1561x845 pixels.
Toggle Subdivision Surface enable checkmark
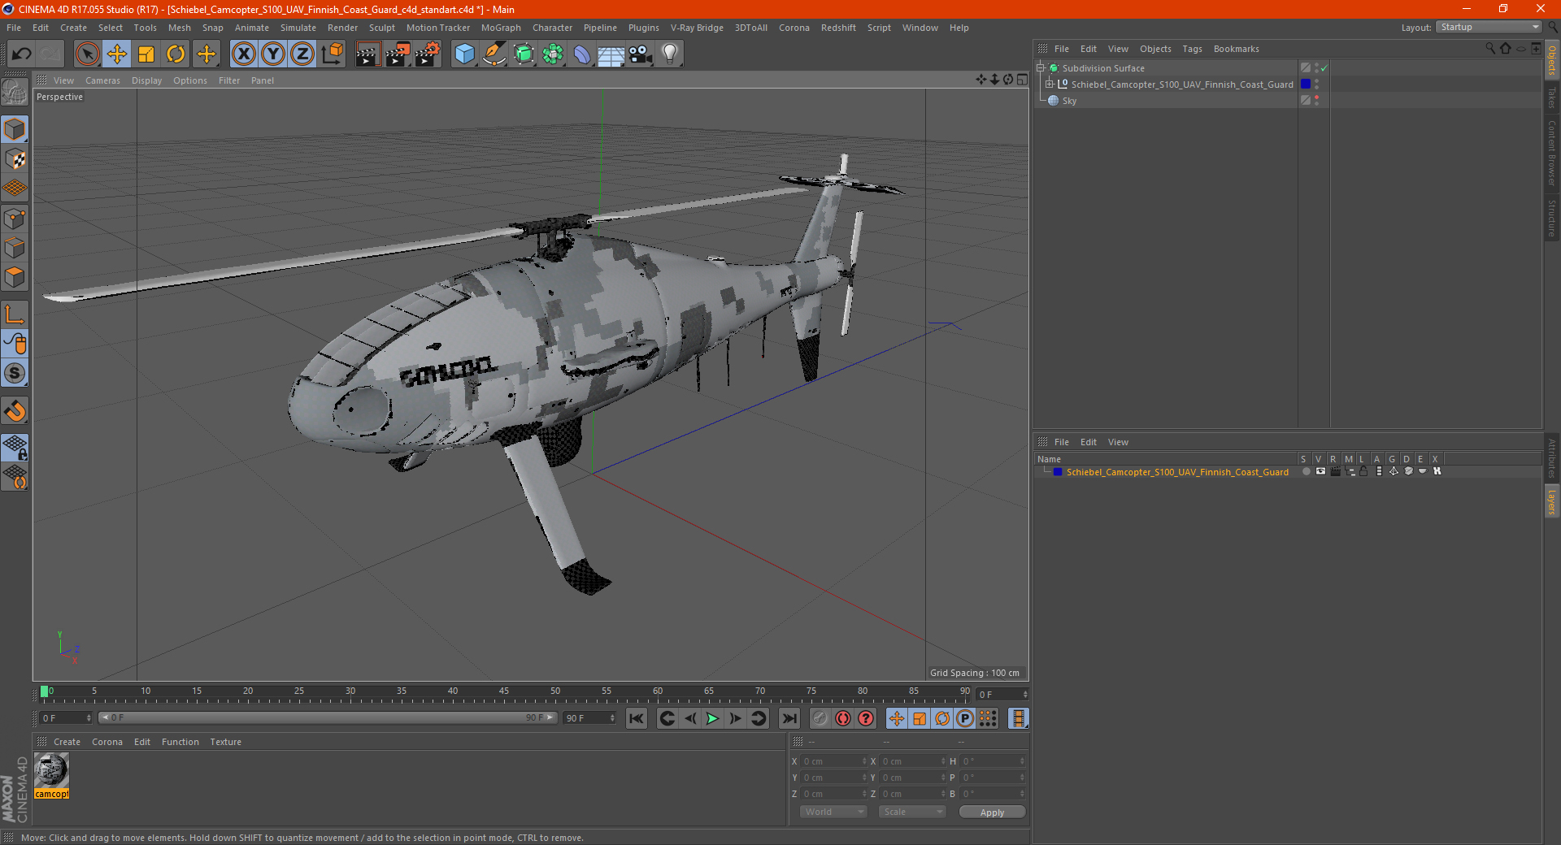click(1324, 68)
